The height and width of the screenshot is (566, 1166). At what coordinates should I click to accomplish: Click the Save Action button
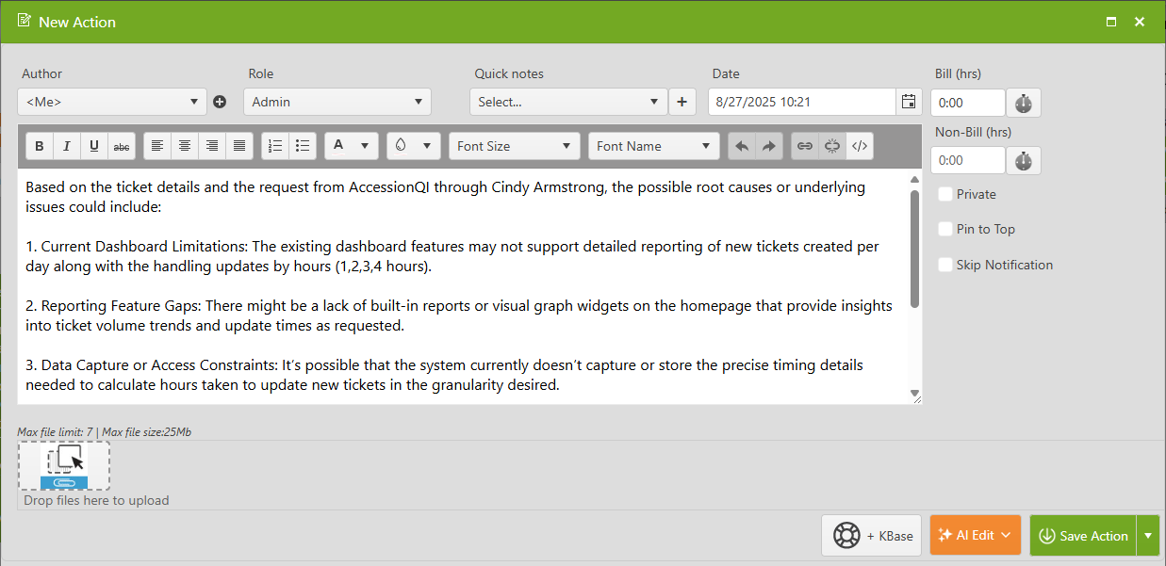tap(1083, 535)
